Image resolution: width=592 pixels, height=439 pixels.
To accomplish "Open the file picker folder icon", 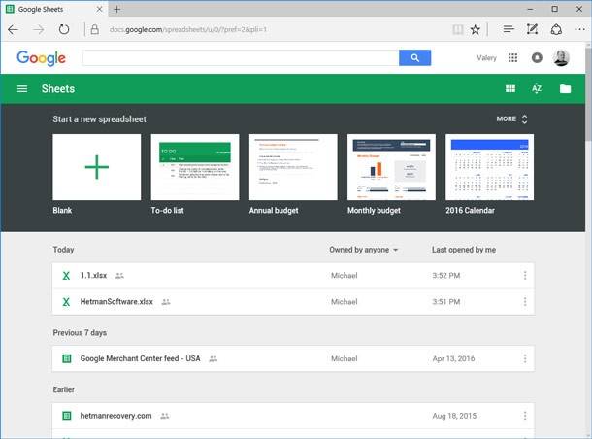I will 565,88.
